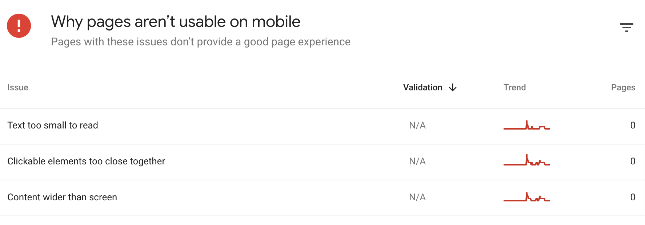Click the trend sparkline for 'Clickable elements too close together'

click(527, 161)
